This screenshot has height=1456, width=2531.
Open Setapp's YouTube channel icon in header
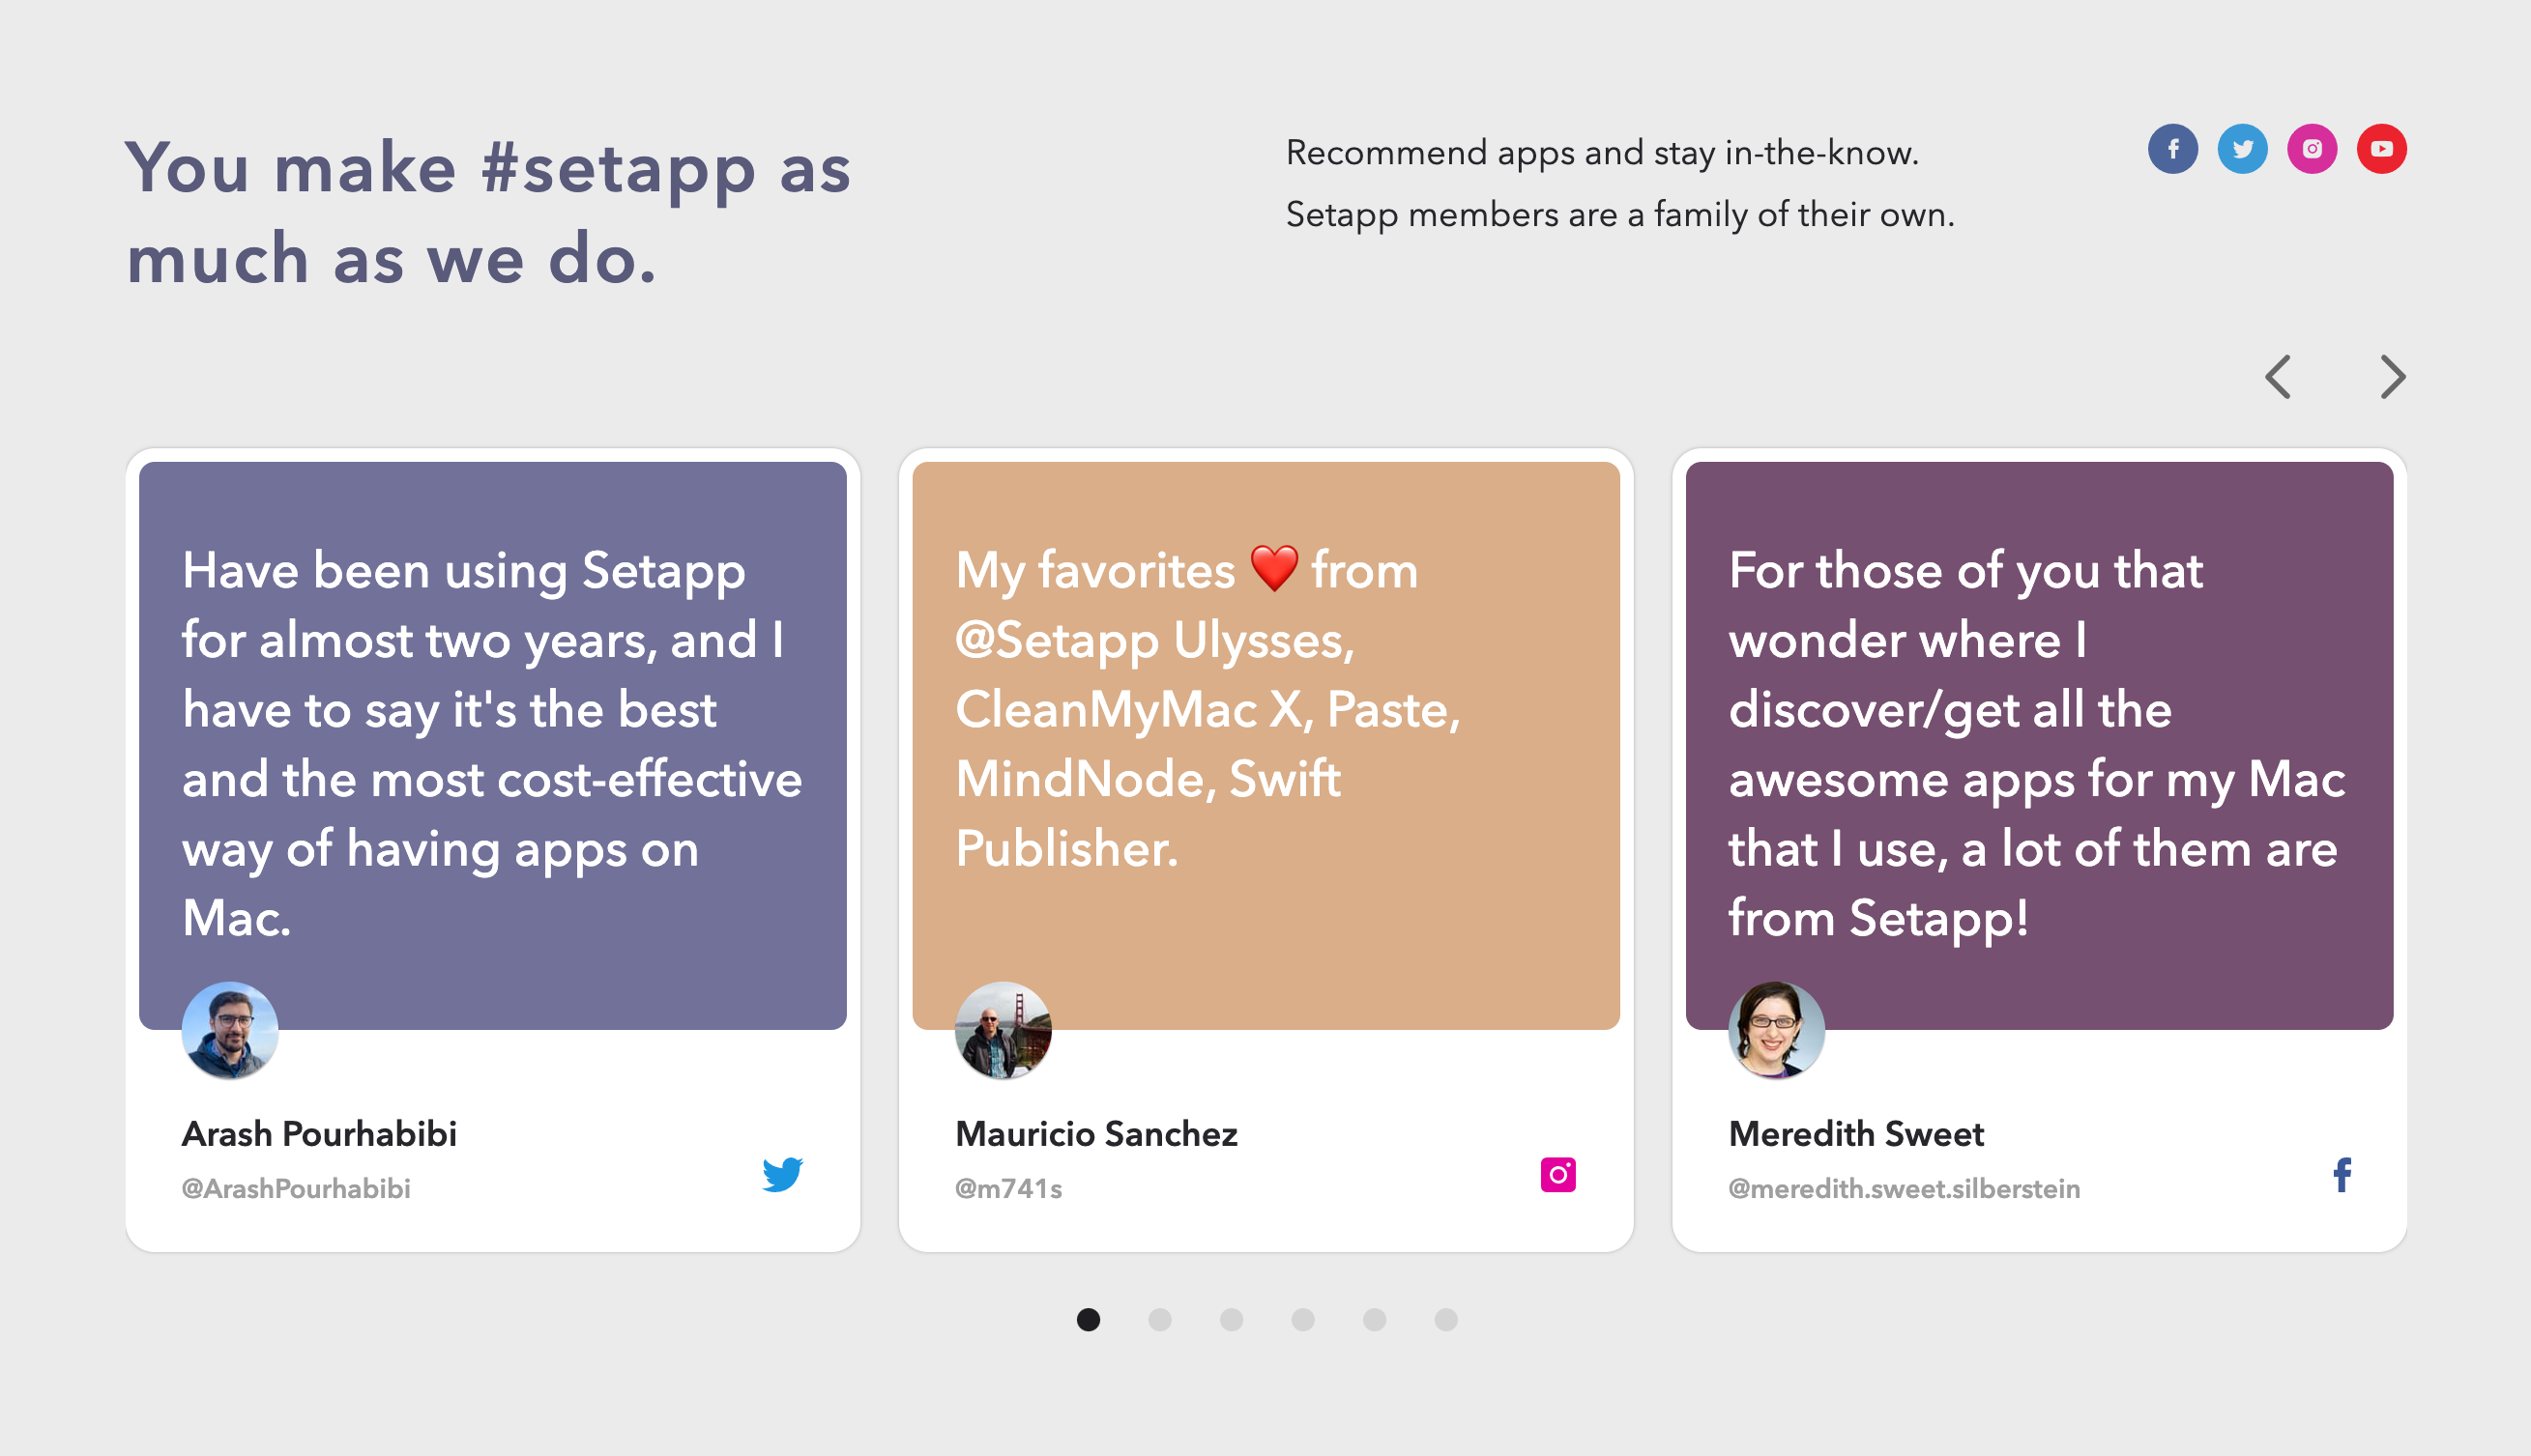(2381, 150)
